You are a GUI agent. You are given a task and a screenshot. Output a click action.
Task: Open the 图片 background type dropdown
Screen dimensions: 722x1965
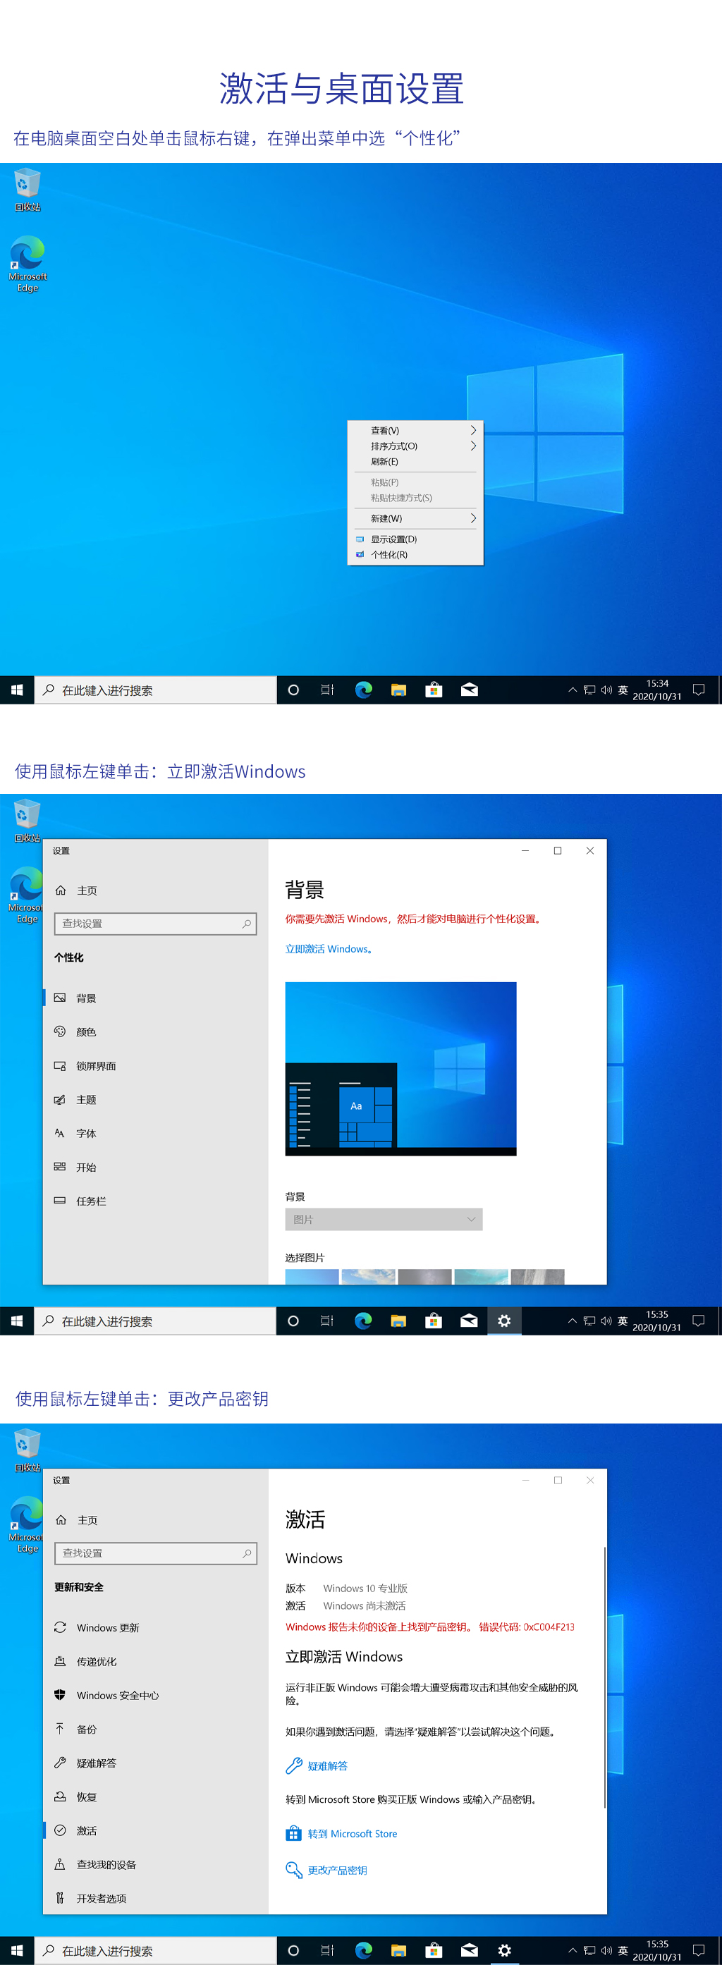click(384, 1219)
